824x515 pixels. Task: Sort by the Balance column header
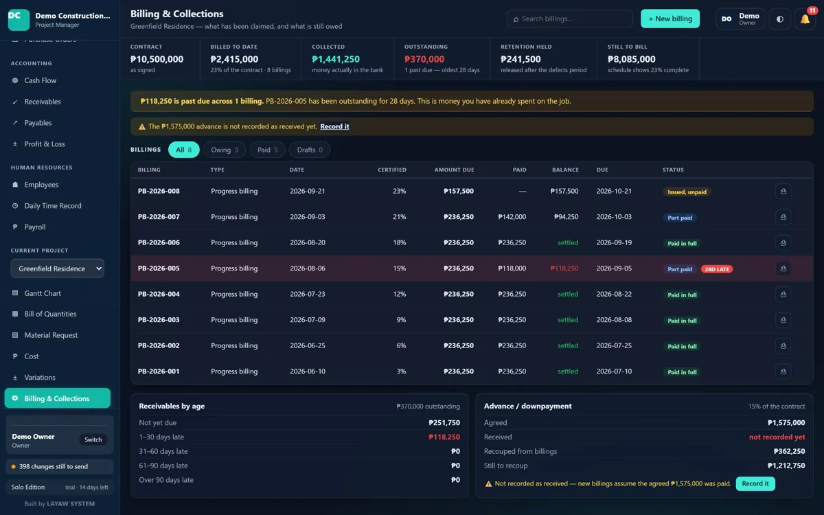(x=565, y=170)
